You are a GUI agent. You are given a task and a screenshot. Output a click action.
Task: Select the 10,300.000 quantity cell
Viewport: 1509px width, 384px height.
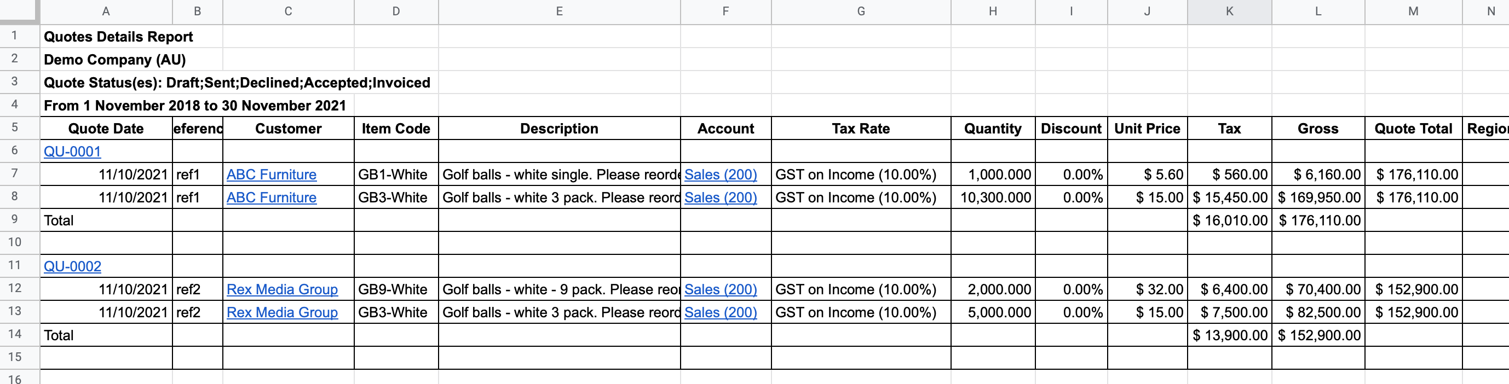pos(994,197)
